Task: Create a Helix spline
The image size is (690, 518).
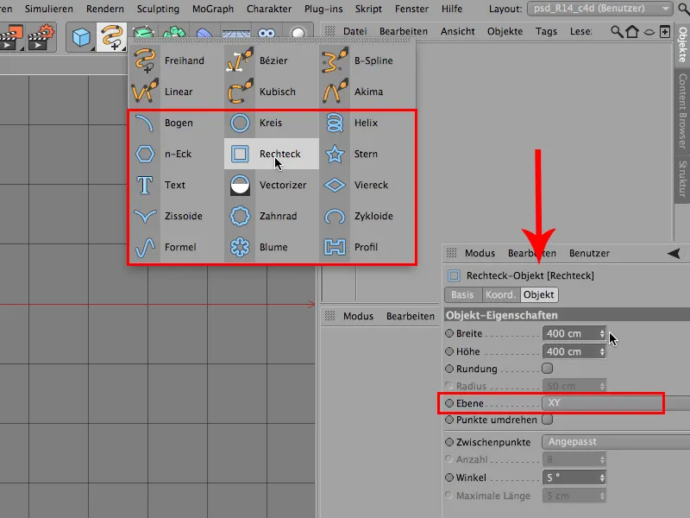Action: point(366,123)
